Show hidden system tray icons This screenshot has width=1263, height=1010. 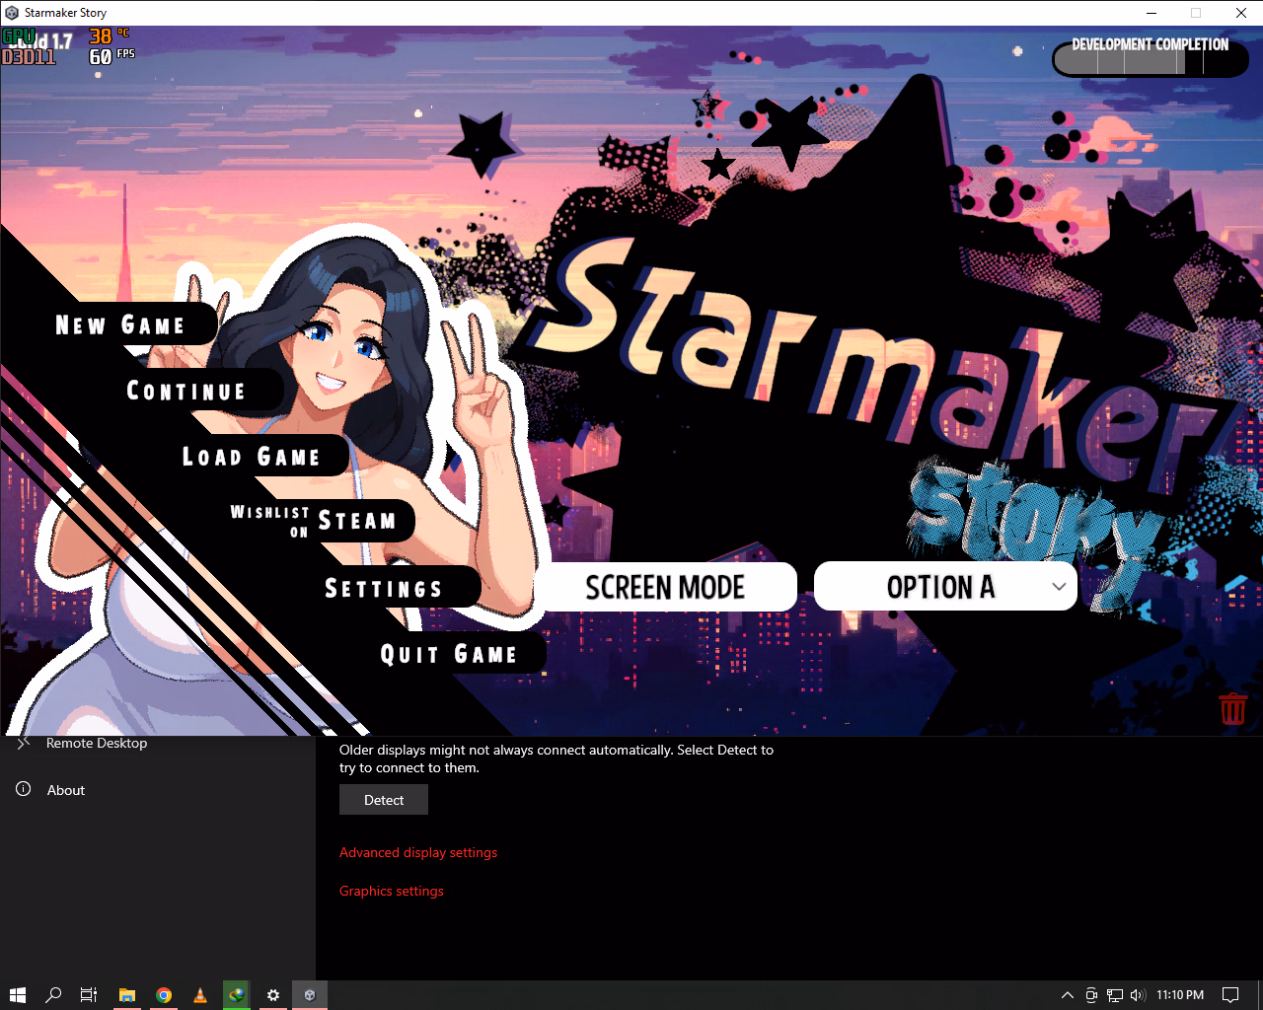[1067, 995]
